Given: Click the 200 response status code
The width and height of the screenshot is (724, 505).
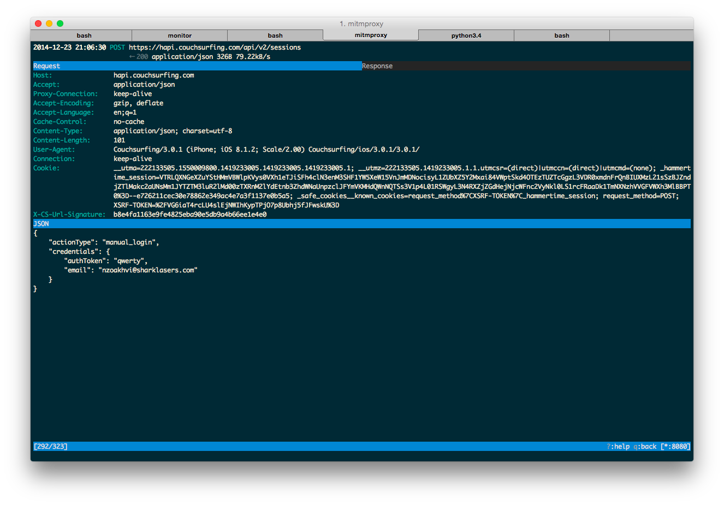Looking at the screenshot, I should point(141,56).
